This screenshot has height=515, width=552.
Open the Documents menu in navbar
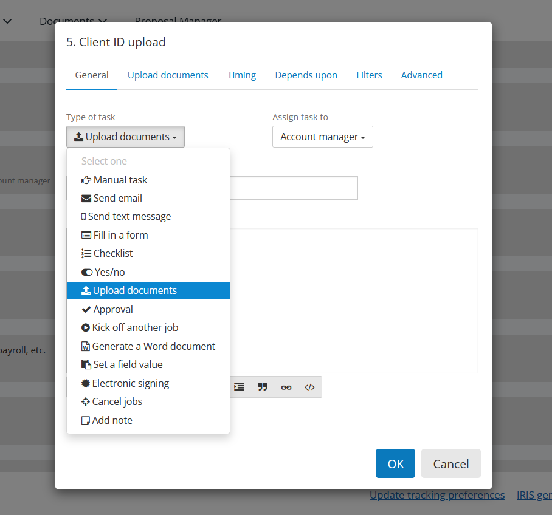[x=73, y=21]
